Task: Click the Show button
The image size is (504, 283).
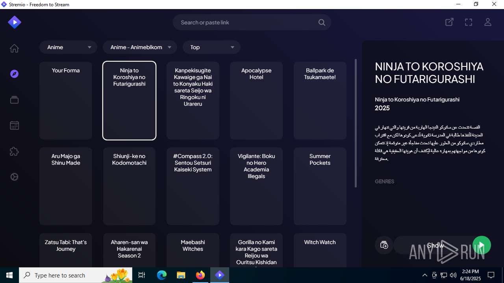Action: pyautogui.click(x=435, y=245)
